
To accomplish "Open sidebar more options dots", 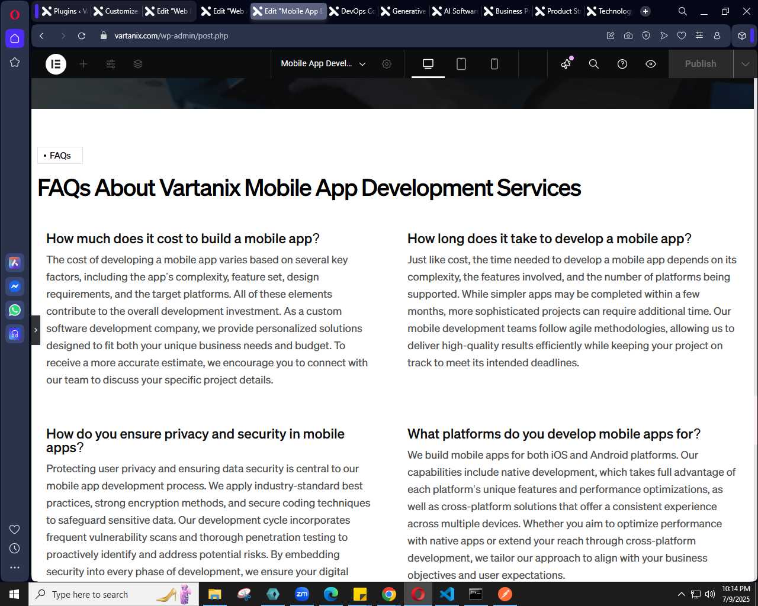I will [x=15, y=567].
